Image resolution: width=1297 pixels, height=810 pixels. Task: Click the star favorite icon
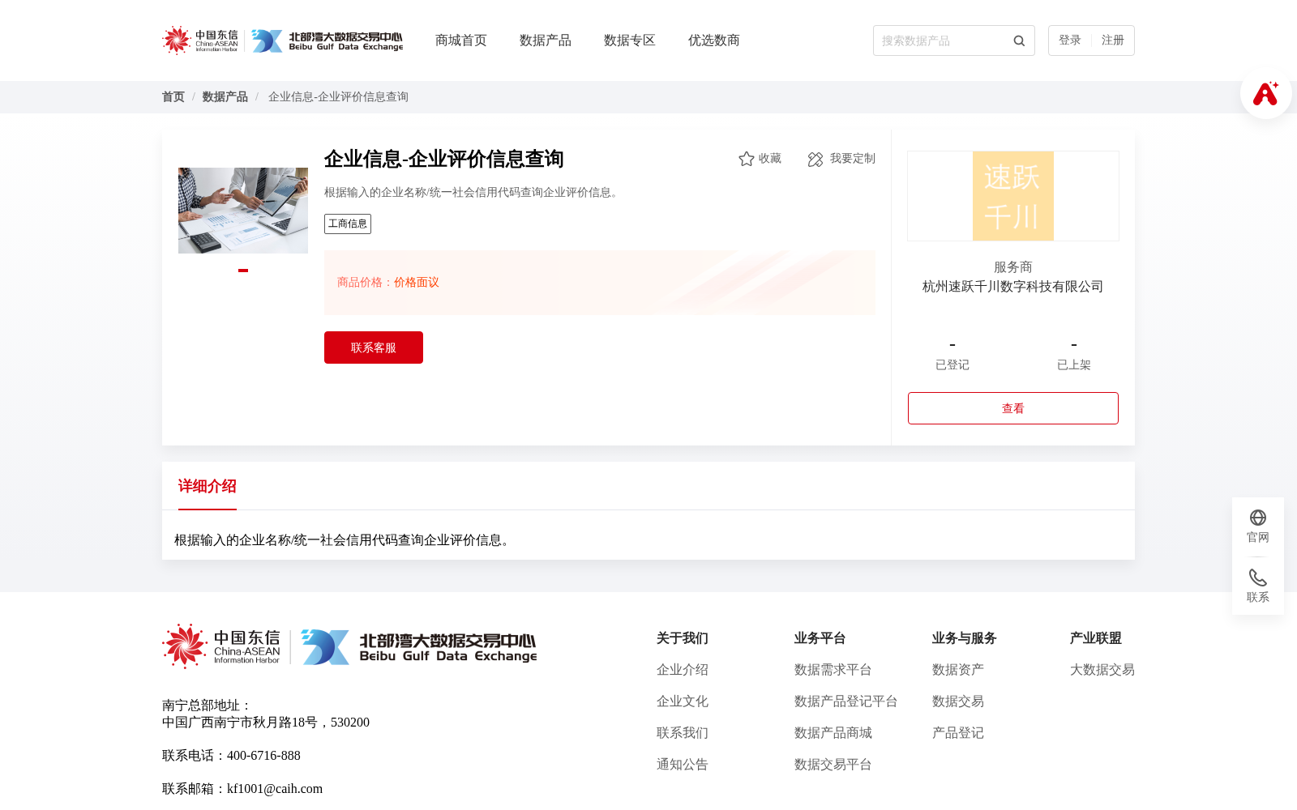coord(747,159)
